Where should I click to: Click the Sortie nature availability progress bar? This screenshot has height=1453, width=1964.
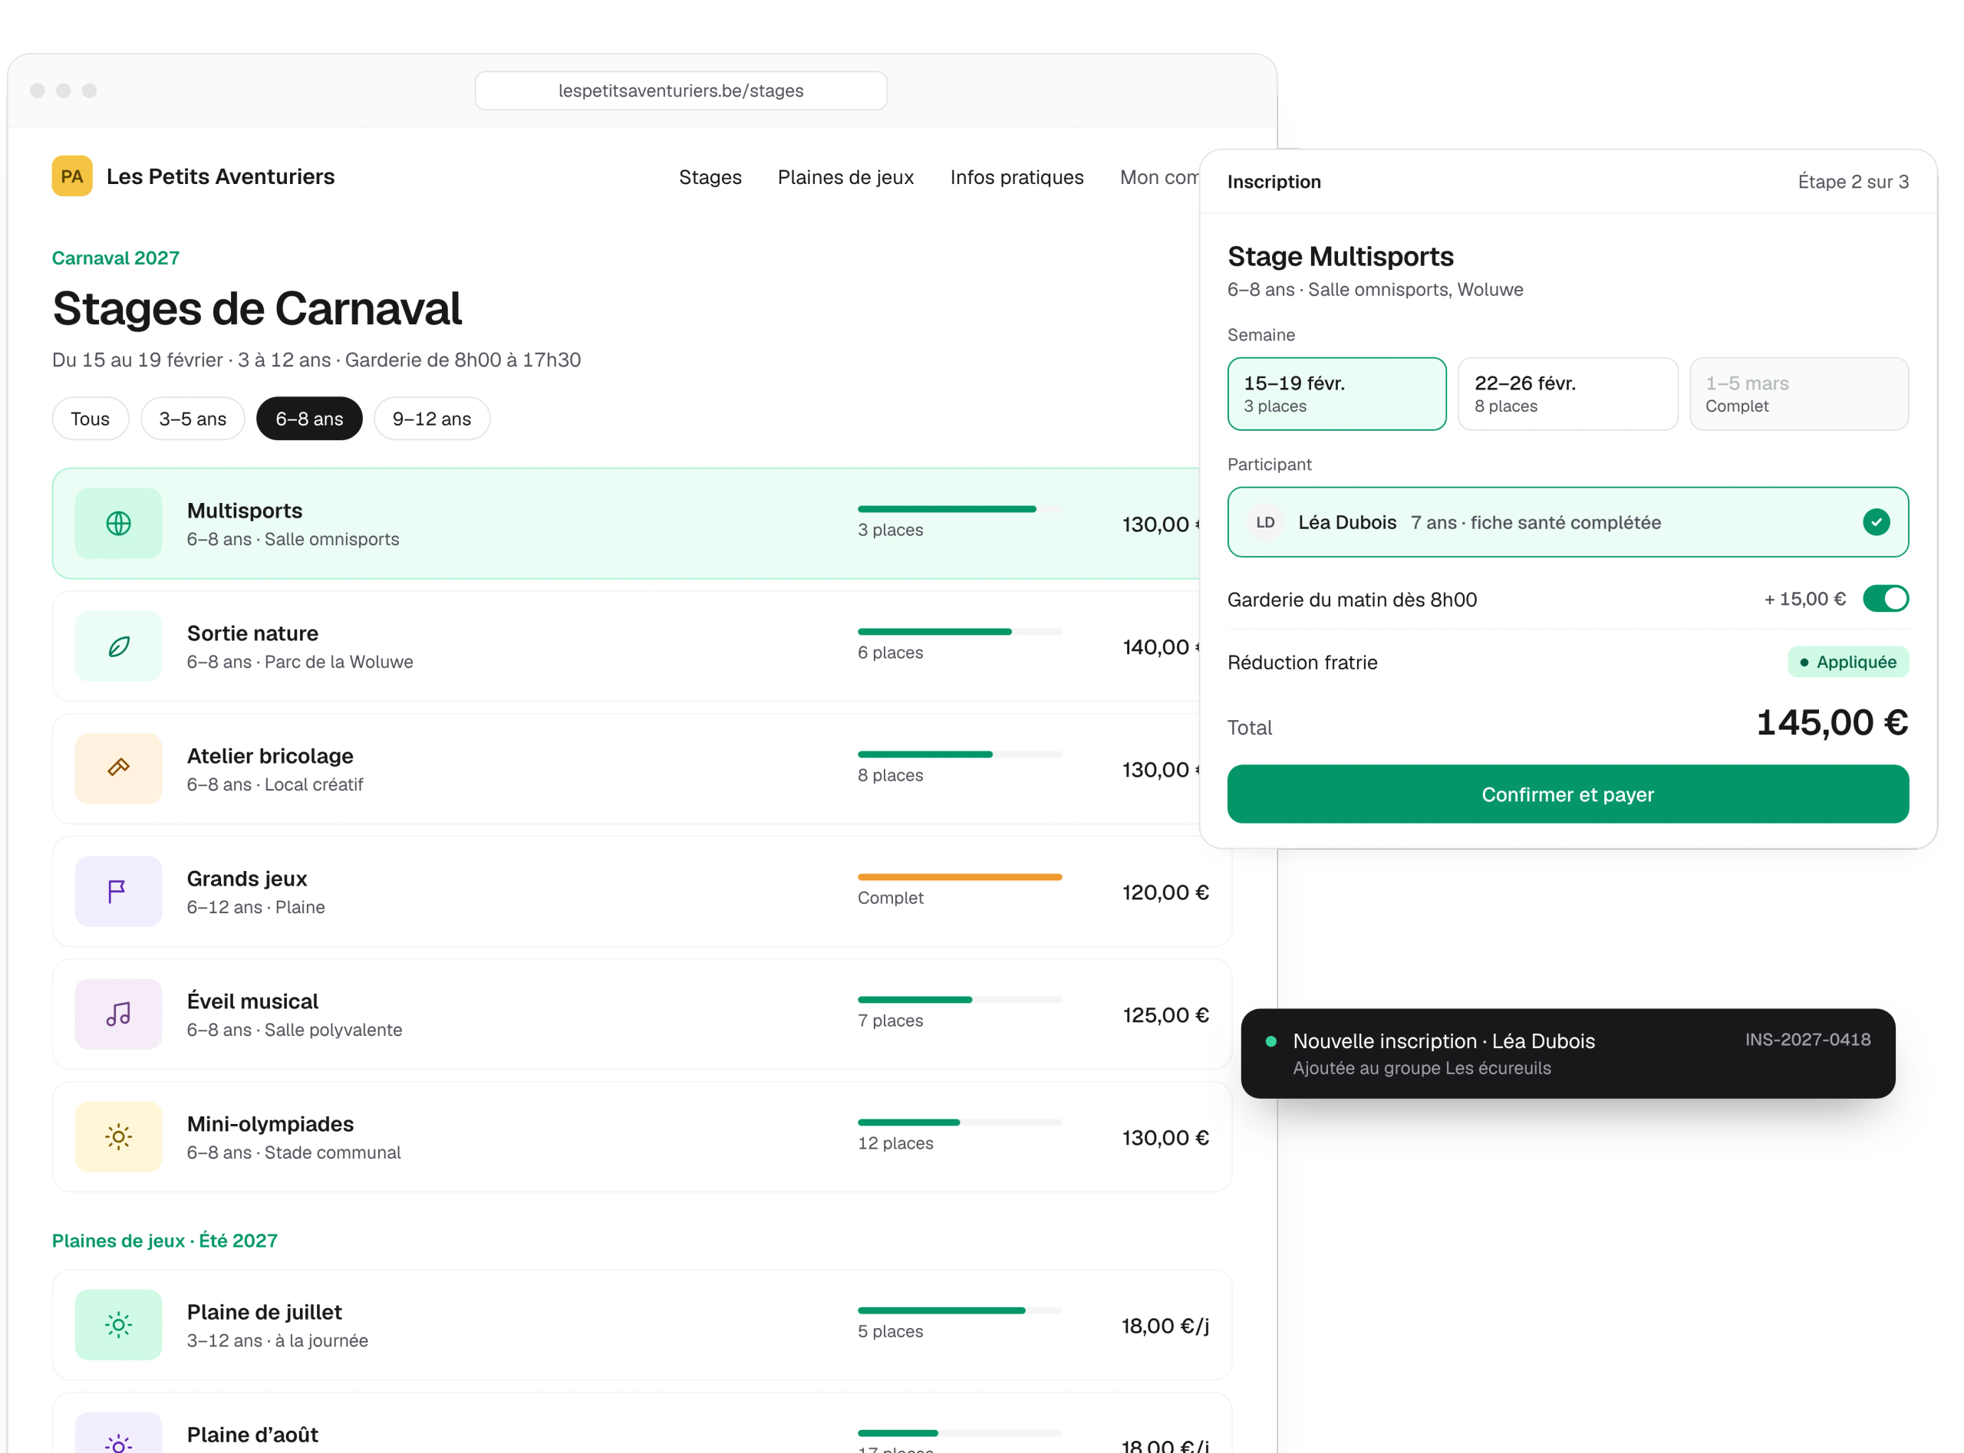(959, 632)
